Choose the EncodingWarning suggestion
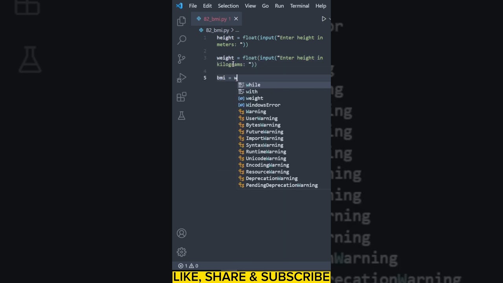This screenshot has height=283, width=503. pos(284,165)
